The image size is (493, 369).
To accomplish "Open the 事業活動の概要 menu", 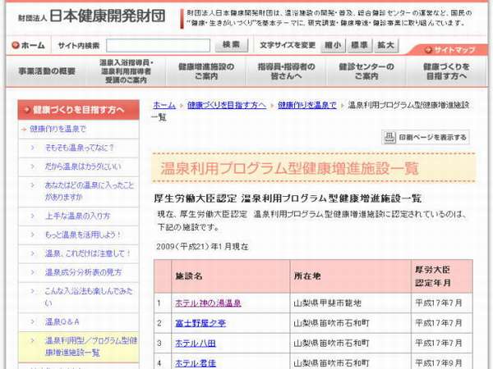I will coord(47,71).
